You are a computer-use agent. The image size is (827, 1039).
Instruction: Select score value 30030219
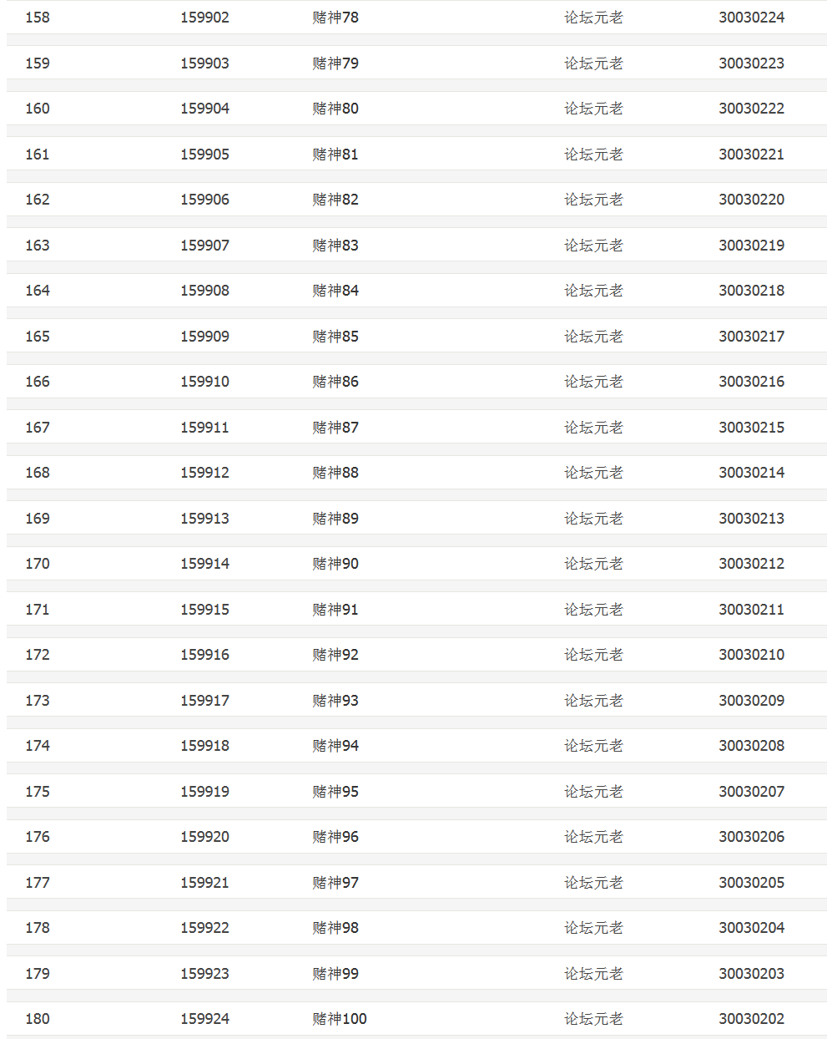[751, 246]
